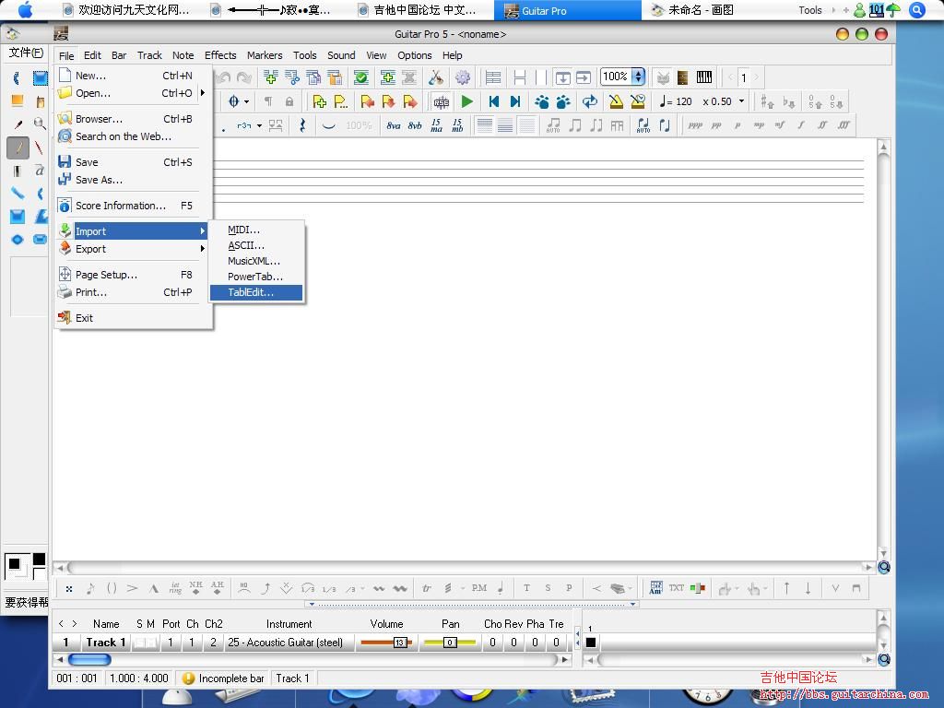This screenshot has width=944, height=708.
Task: Insert a rest using the rest symbol icon
Action: click(x=302, y=125)
